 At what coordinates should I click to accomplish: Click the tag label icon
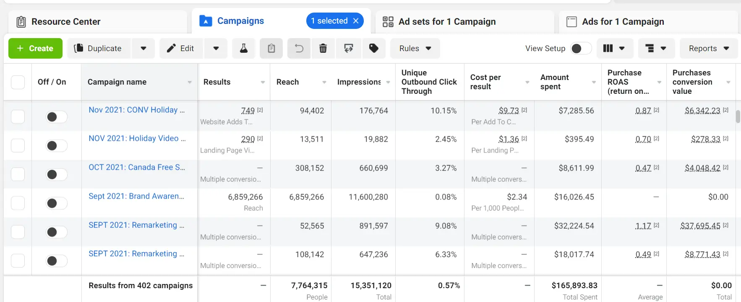tap(373, 49)
